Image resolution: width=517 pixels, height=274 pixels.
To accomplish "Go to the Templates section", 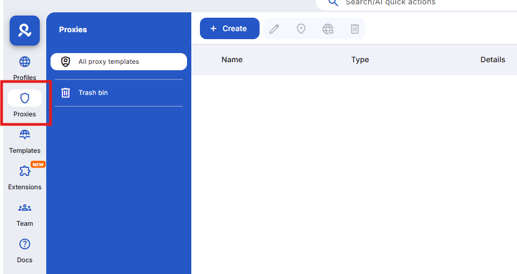I will (25, 140).
